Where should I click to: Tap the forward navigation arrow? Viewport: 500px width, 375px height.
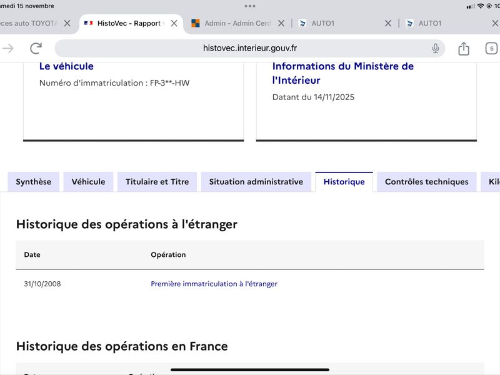8,48
